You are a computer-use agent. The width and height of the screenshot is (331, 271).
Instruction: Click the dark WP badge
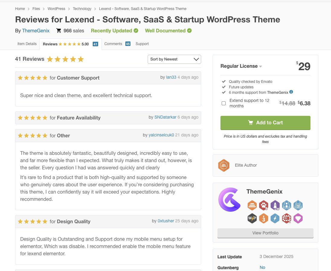[252, 218]
